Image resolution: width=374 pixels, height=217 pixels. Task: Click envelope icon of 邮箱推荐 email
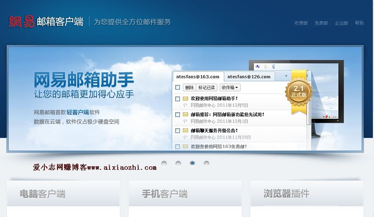(186, 115)
